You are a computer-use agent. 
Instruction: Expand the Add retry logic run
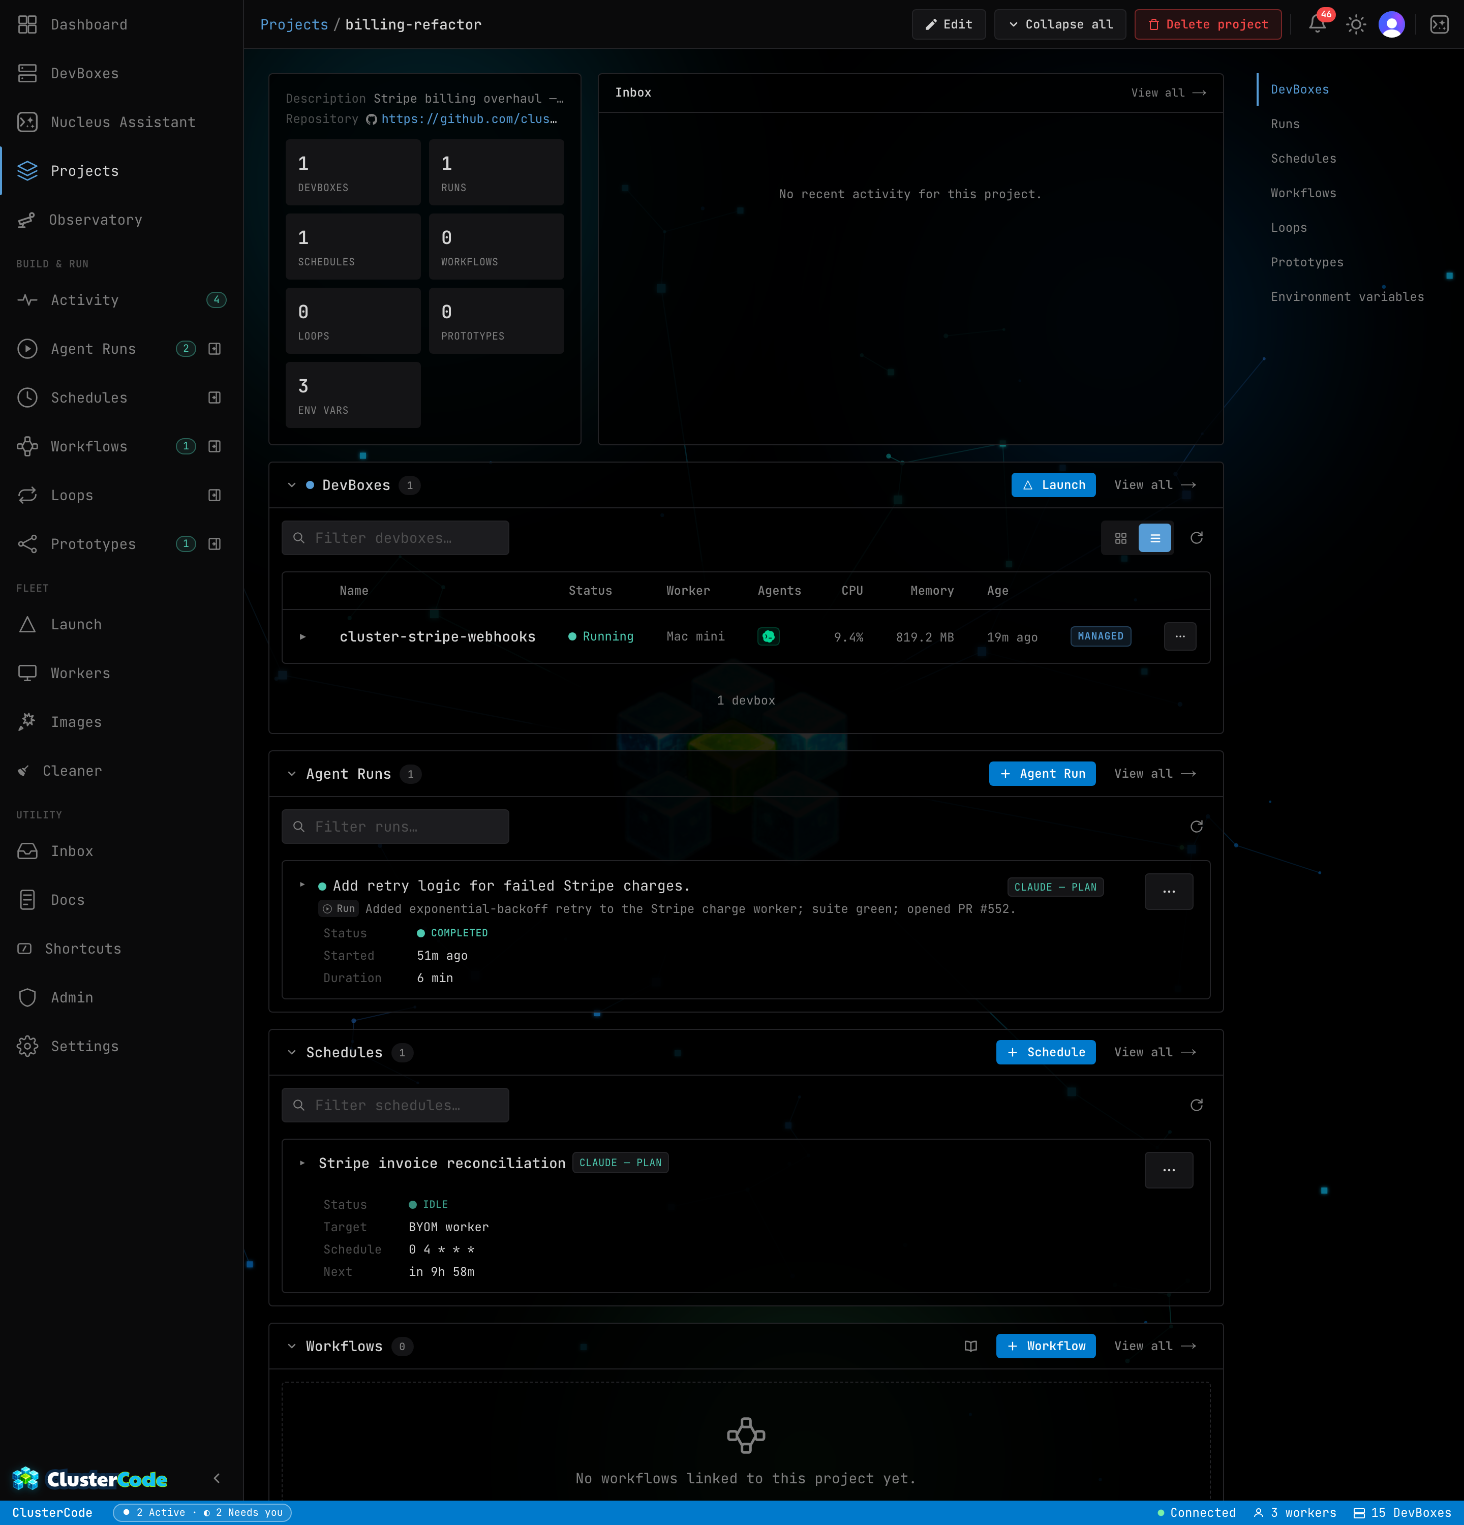pos(302,884)
